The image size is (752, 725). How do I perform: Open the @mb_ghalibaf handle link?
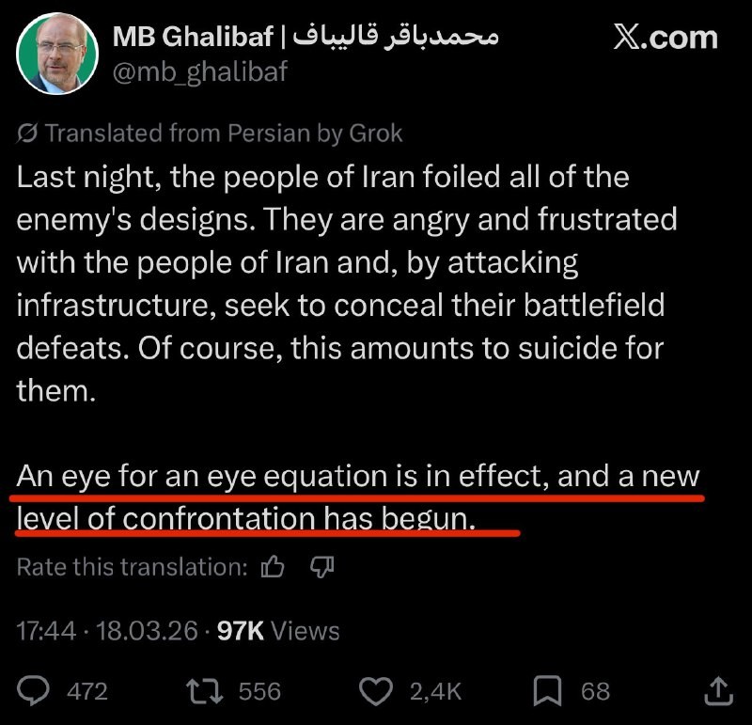199,71
